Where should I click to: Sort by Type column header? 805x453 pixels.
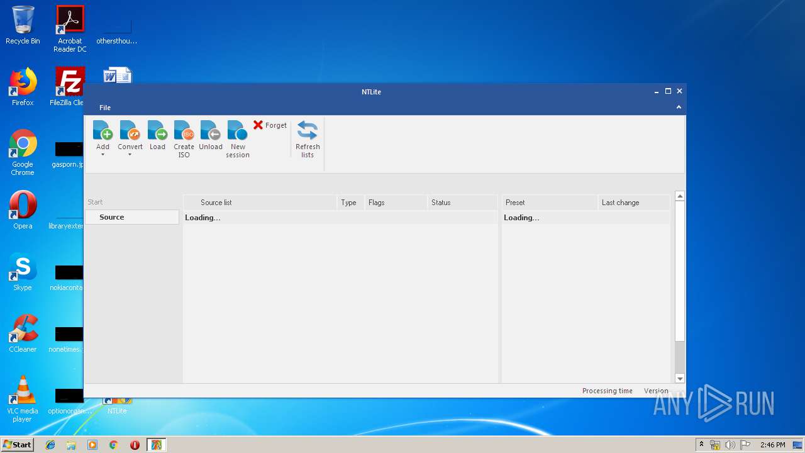(350, 203)
